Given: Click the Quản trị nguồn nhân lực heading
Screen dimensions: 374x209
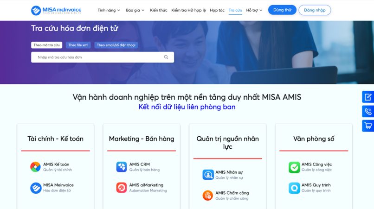Looking at the screenshot, I should click(x=227, y=143).
